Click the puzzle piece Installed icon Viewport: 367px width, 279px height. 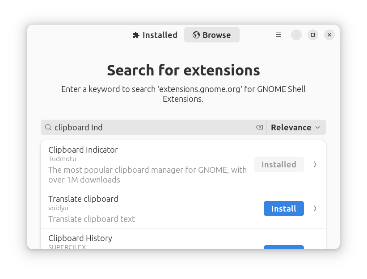(x=136, y=35)
